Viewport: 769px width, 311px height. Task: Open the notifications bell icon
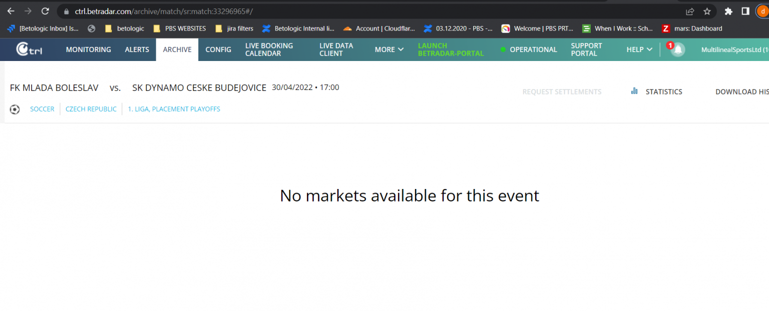[678, 49]
